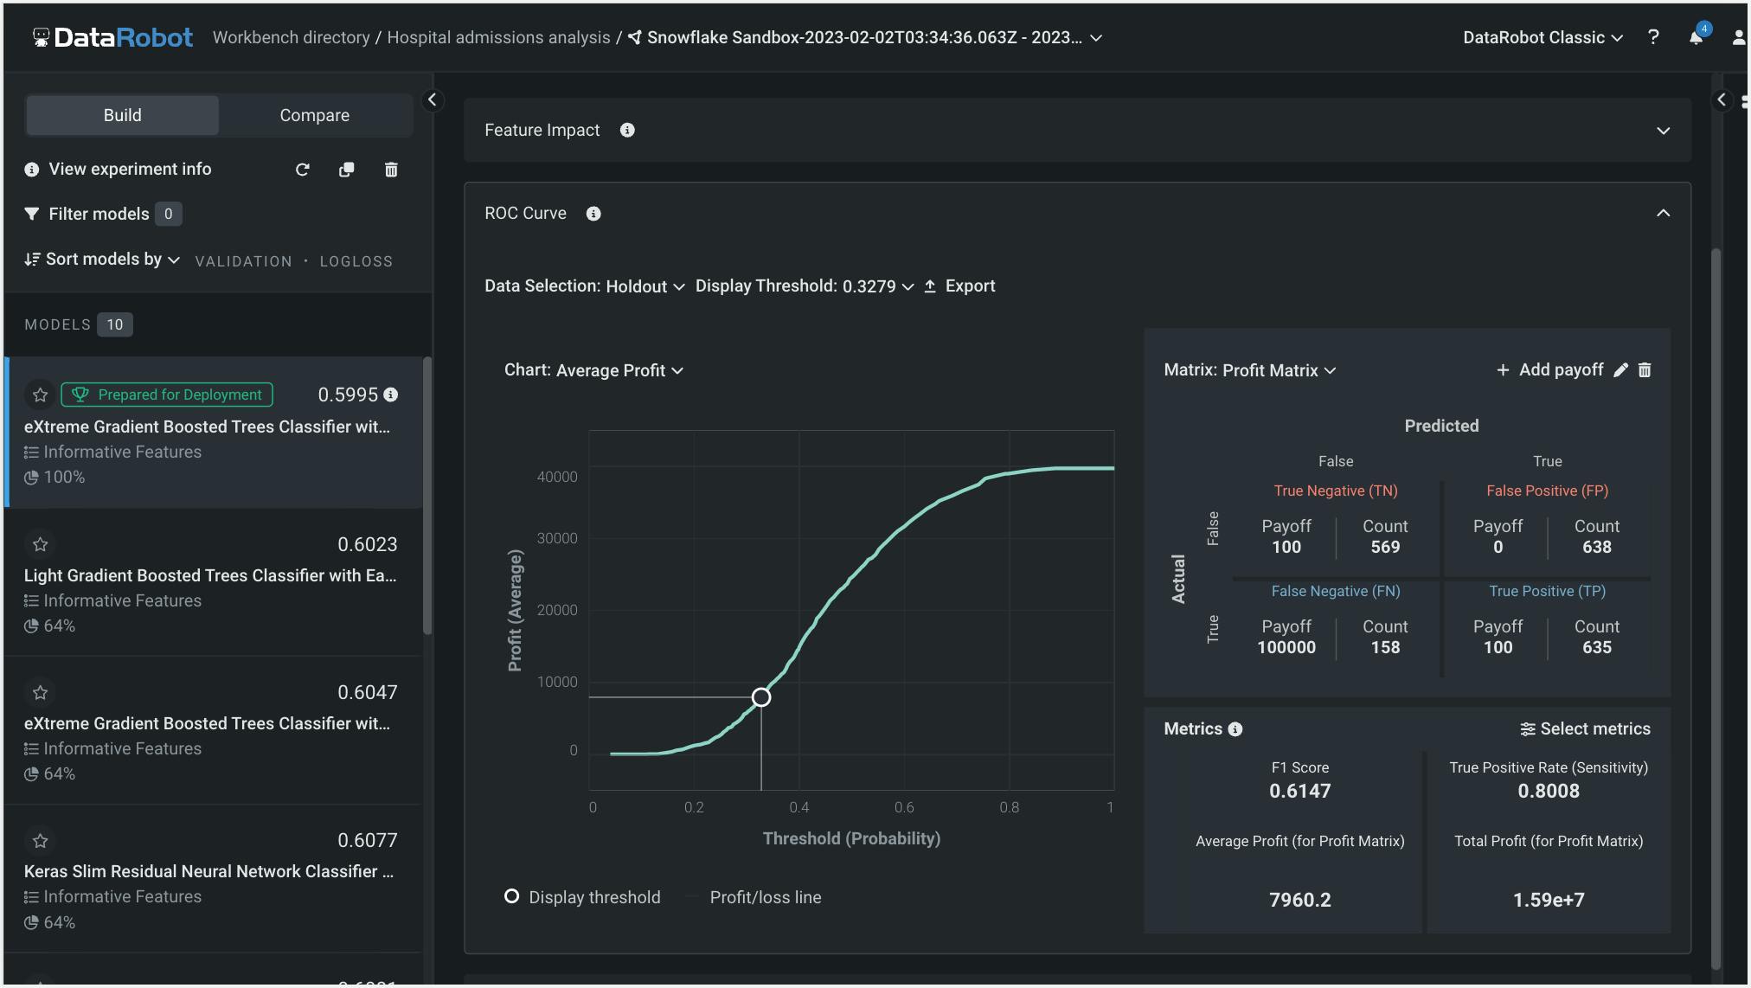Switch to the Compare tab

click(x=314, y=115)
